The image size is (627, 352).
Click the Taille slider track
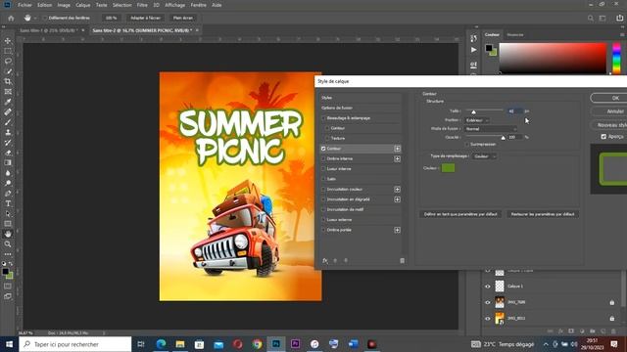pos(484,110)
